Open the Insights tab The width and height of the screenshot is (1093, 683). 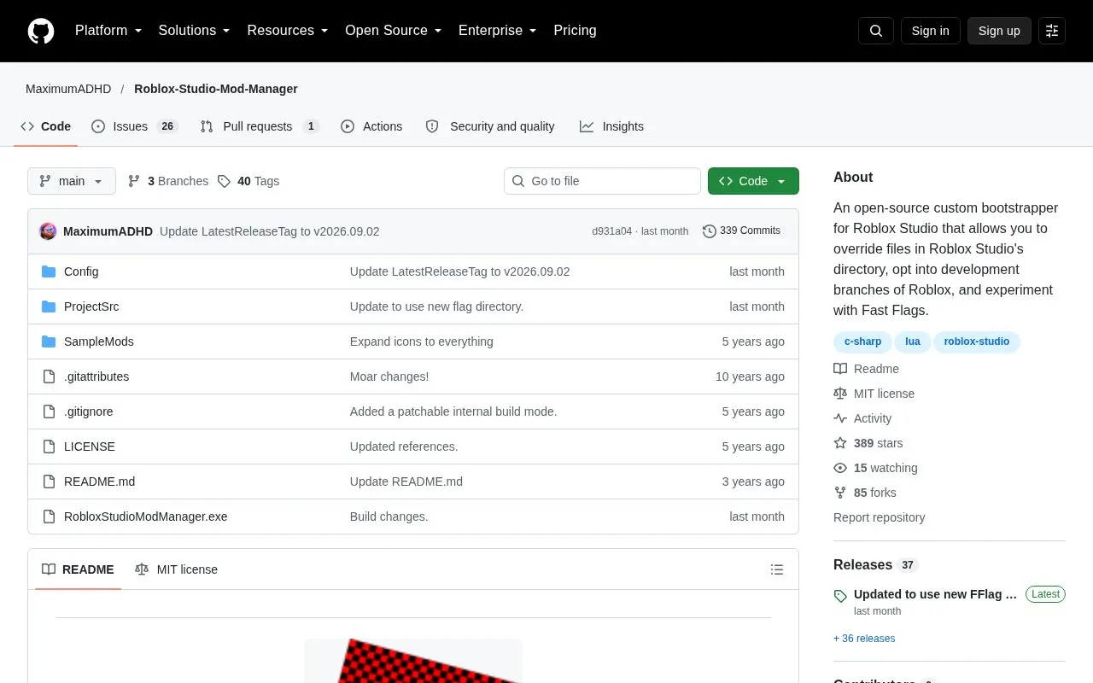point(611,126)
